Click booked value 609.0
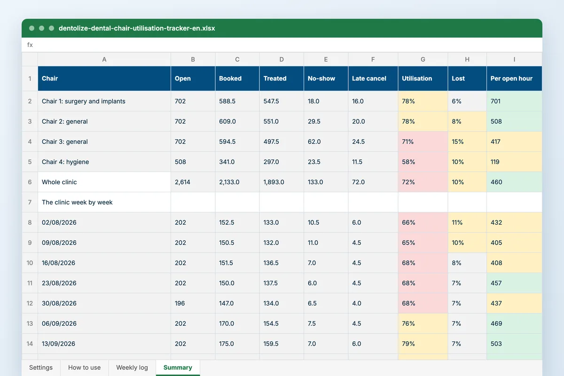The height and width of the screenshot is (376, 564). pos(237,121)
